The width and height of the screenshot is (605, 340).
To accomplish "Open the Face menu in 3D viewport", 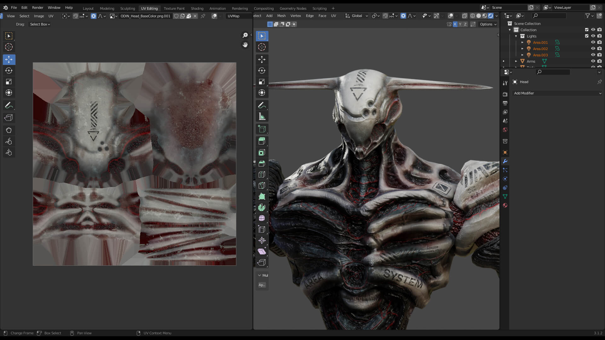I will [x=322, y=16].
